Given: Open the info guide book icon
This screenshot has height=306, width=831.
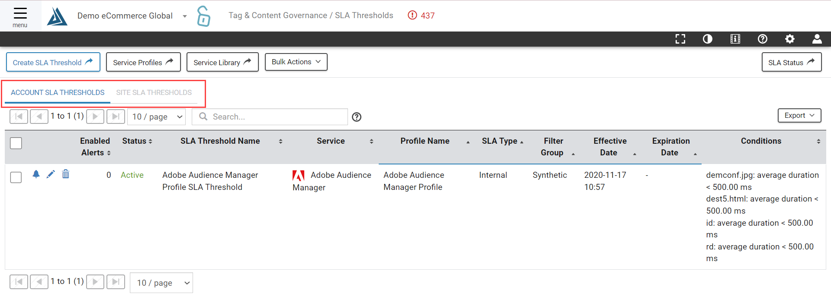Looking at the screenshot, I should (x=735, y=39).
